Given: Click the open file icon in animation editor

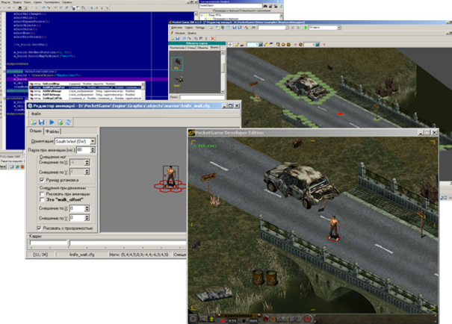Looking at the screenshot, I should pyautogui.click(x=33, y=122).
